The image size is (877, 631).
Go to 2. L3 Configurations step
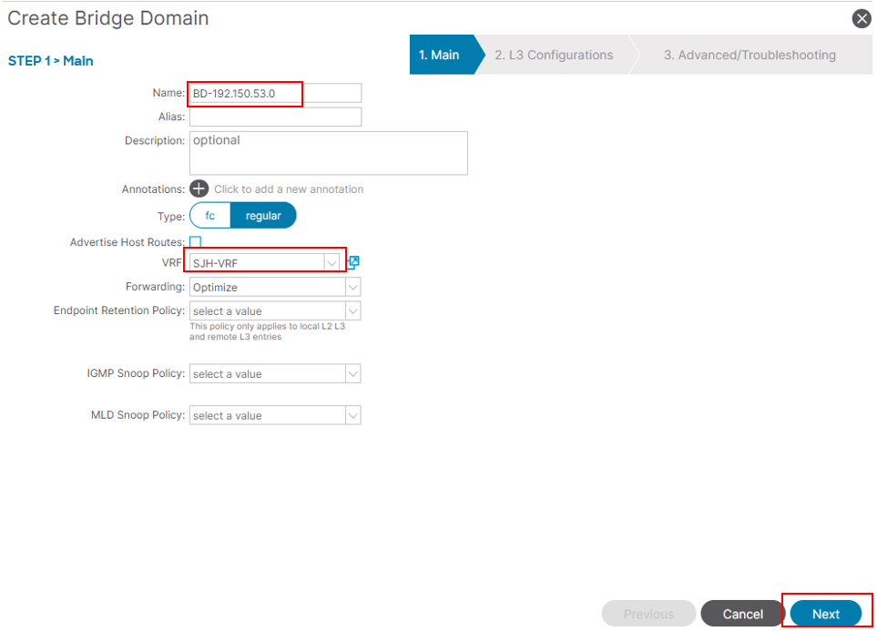(554, 55)
